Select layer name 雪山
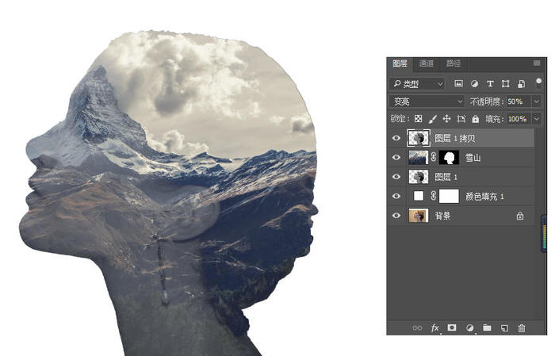The image size is (555, 356). (473, 158)
